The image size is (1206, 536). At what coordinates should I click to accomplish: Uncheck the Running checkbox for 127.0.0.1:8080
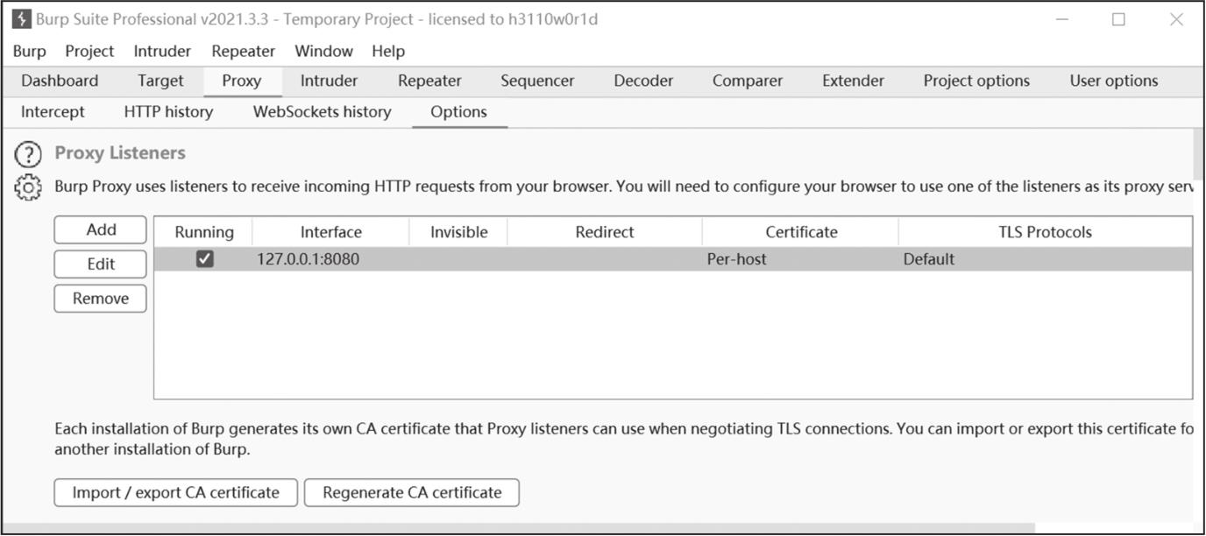pos(204,259)
